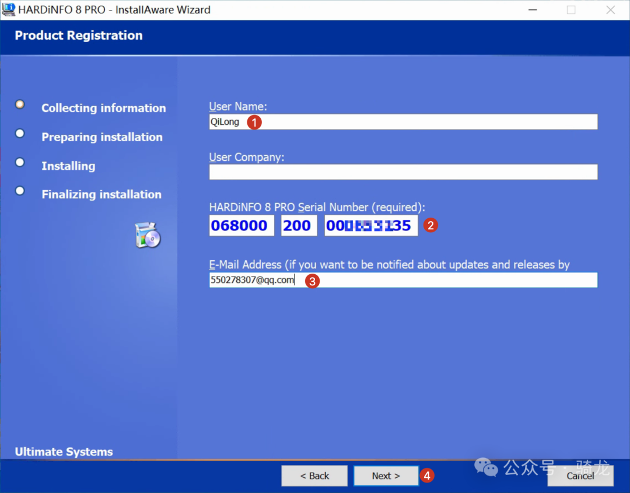Cancel the installation wizard
The height and width of the screenshot is (493, 630).
[x=580, y=475]
